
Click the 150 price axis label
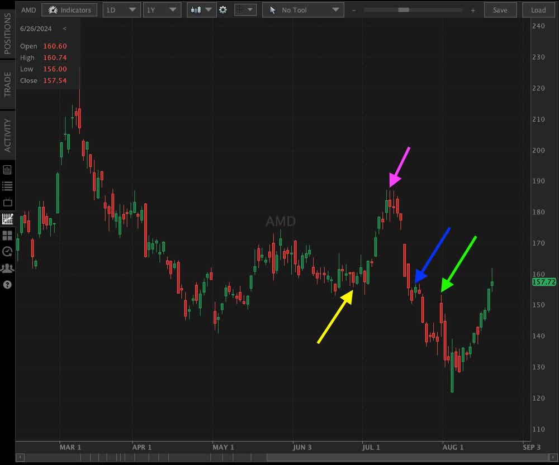click(x=538, y=305)
